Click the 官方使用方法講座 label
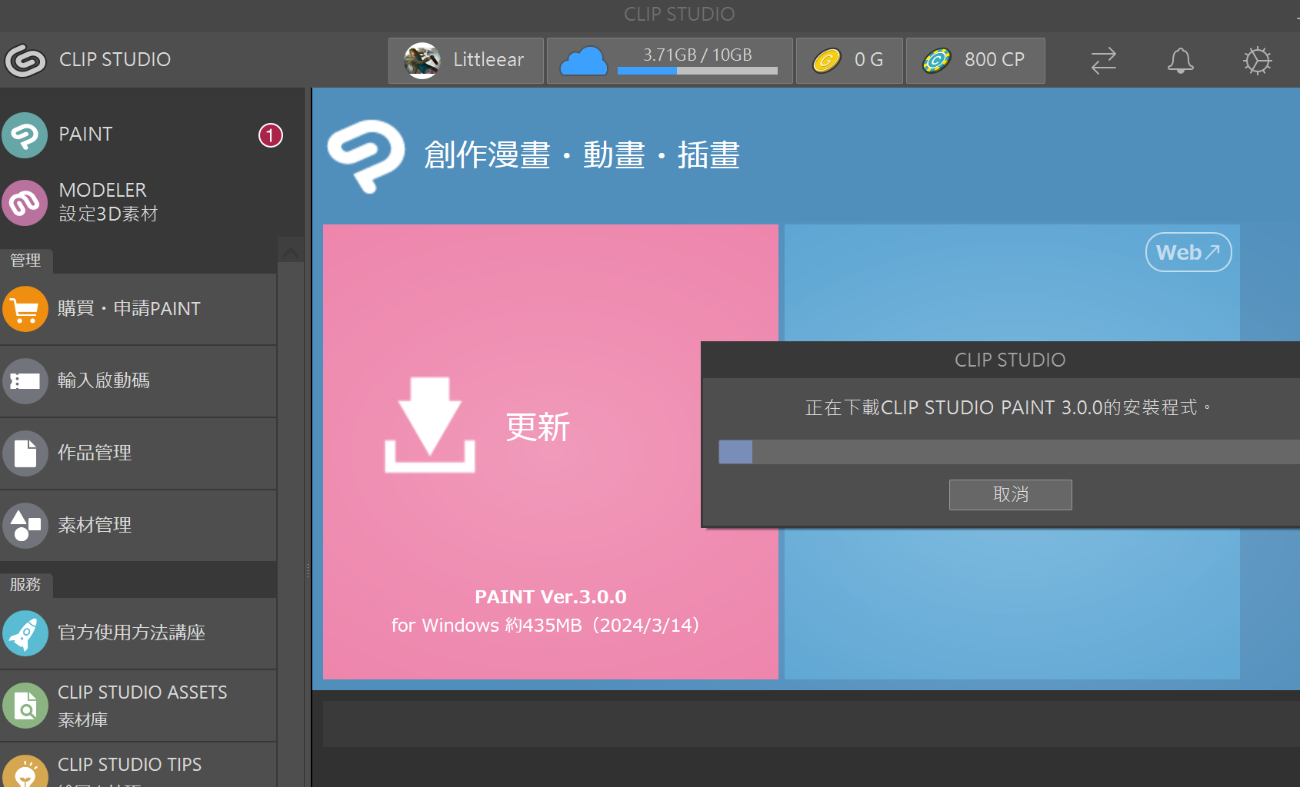Image resolution: width=1300 pixels, height=787 pixels. click(132, 633)
